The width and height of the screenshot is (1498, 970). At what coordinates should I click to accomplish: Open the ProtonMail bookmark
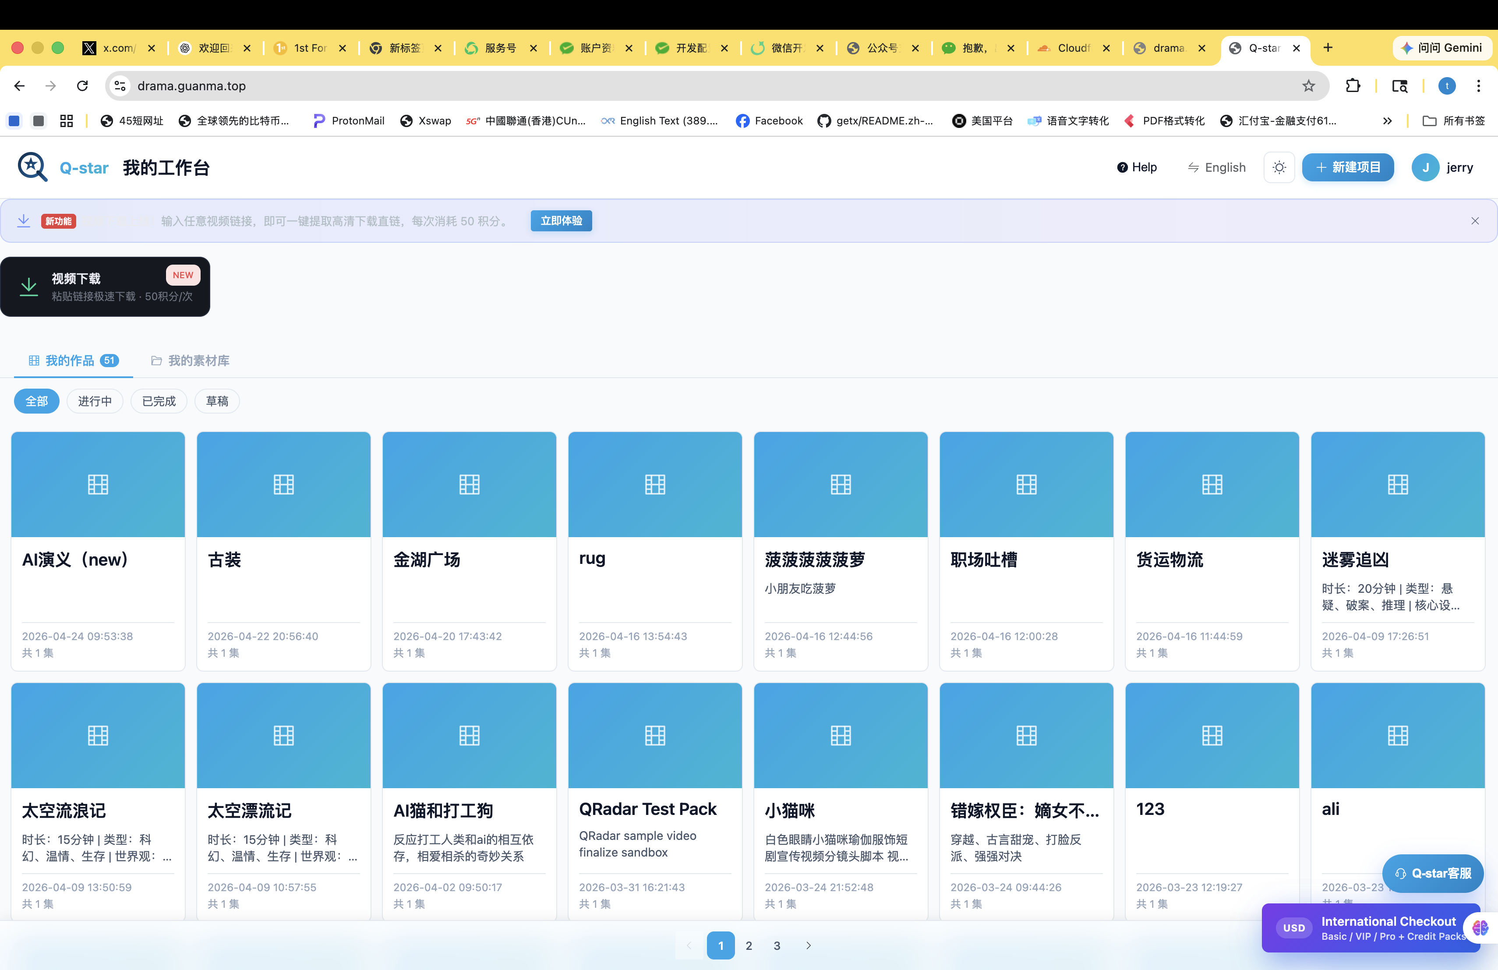(349, 121)
